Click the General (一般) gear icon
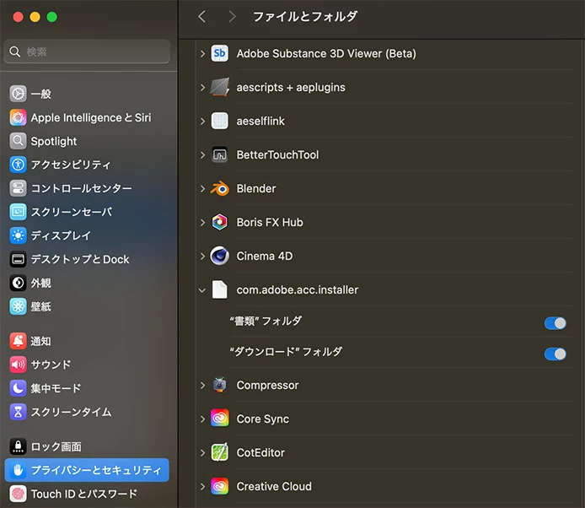This screenshot has width=585, height=508. click(18, 94)
